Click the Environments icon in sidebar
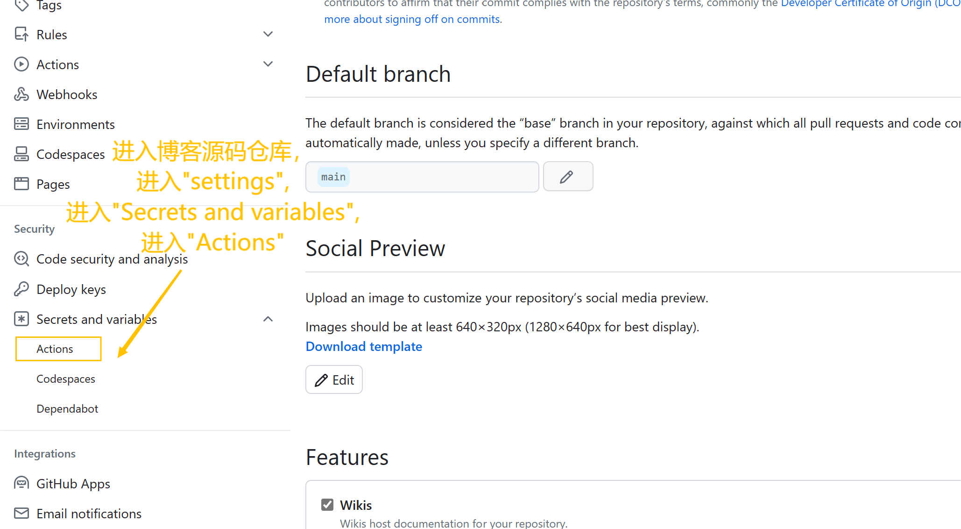This screenshot has width=961, height=529. click(21, 124)
